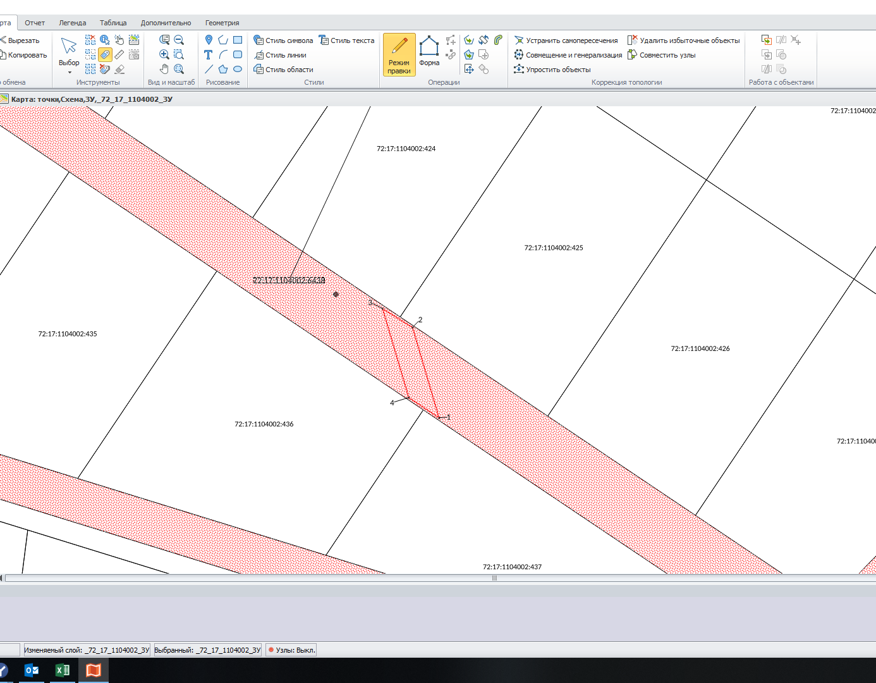Screen dimensions: 876x683
Task: Toggle Узлы snap status indicator
Action: tap(291, 650)
